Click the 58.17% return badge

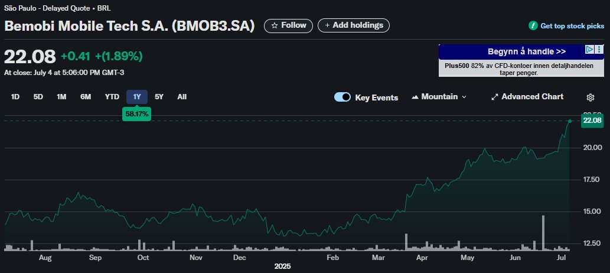pyautogui.click(x=136, y=115)
